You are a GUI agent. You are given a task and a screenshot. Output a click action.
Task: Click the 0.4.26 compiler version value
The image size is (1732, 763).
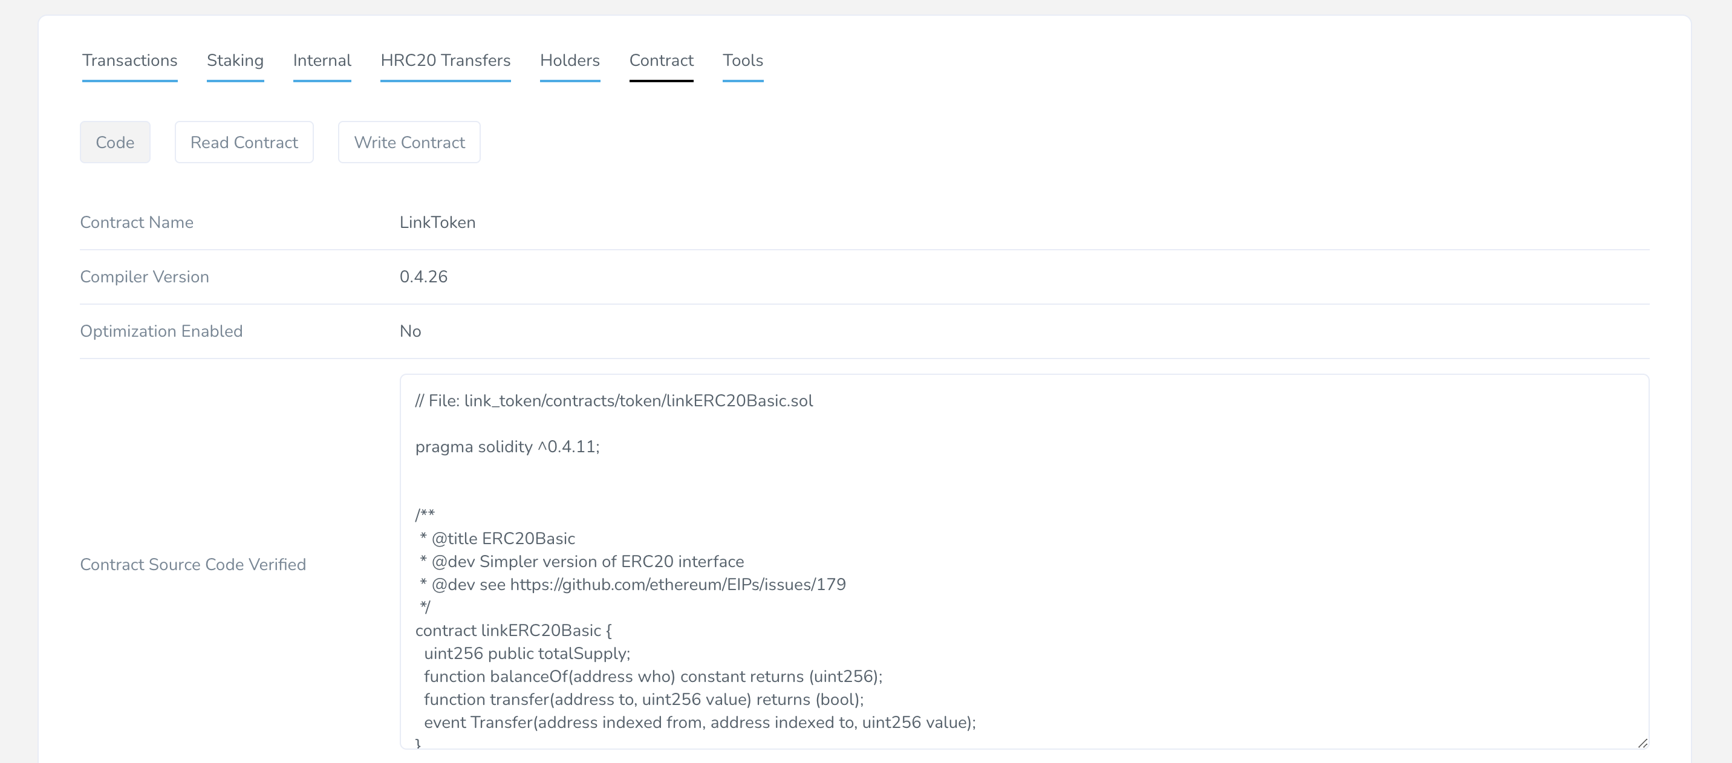point(423,277)
